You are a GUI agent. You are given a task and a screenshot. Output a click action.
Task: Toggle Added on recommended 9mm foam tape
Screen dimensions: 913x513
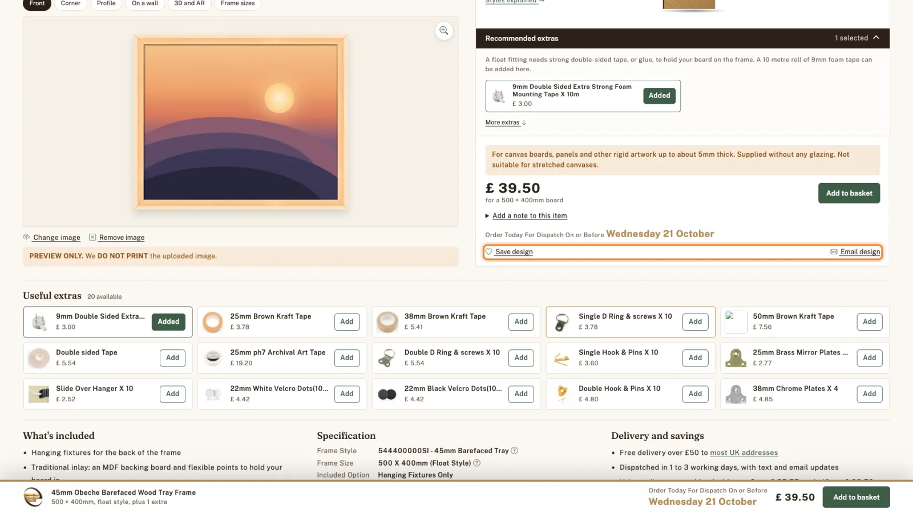click(659, 96)
